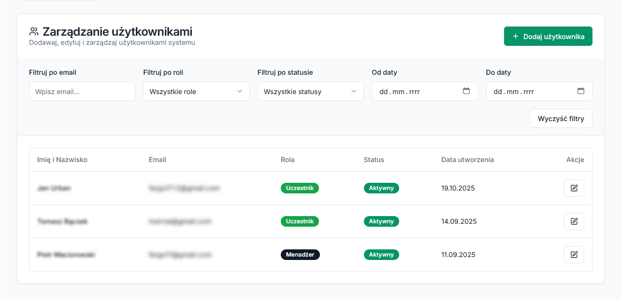Open calendar picker in Od daty field
Image resolution: width=621 pixels, height=300 pixels.
466,91
